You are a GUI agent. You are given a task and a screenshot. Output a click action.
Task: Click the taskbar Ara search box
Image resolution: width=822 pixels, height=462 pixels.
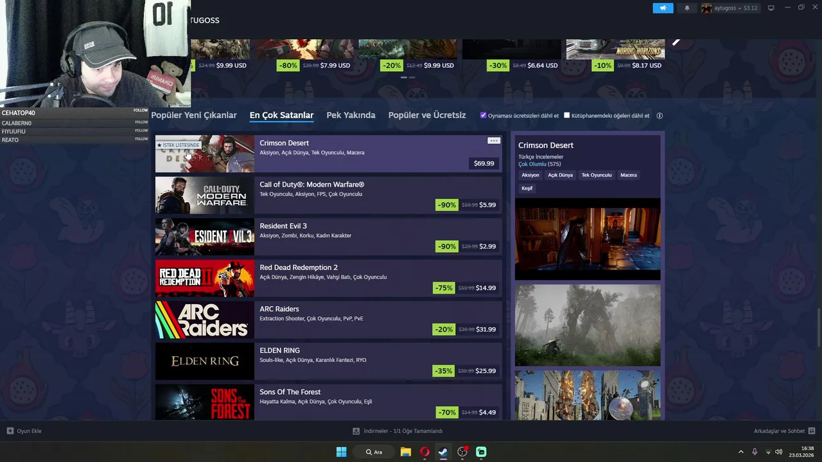(374, 452)
